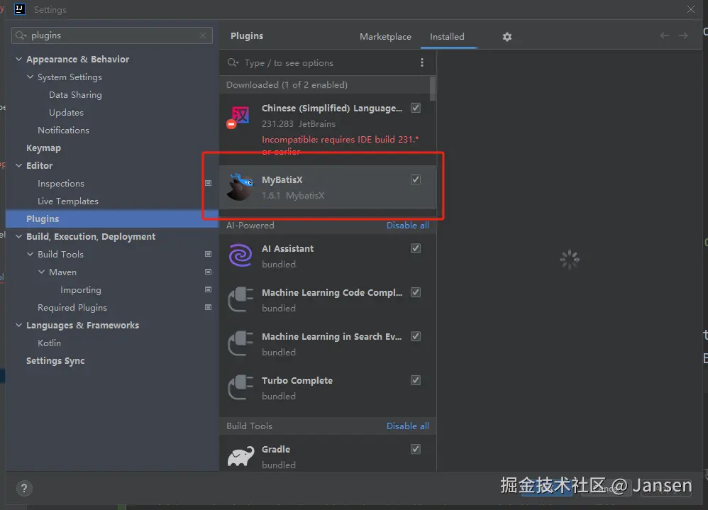Toggle the Turbo Complete checkbox
This screenshot has width=708, height=510.
coord(416,380)
